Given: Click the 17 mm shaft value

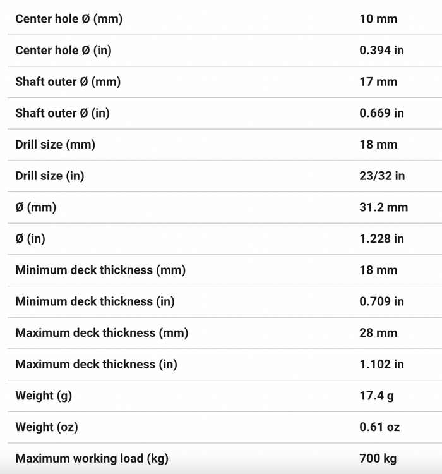Looking at the screenshot, I should pos(378,82).
